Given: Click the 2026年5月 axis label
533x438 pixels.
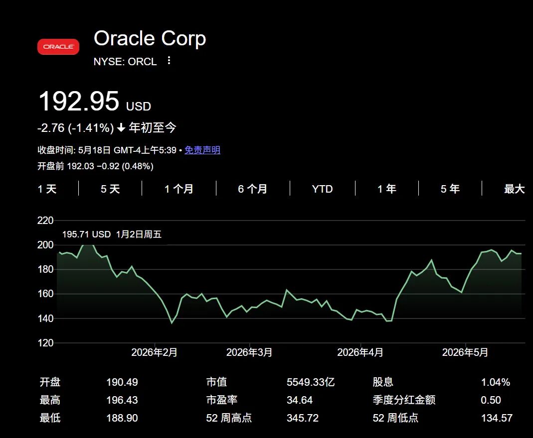Looking at the screenshot, I should (x=465, y=352).
